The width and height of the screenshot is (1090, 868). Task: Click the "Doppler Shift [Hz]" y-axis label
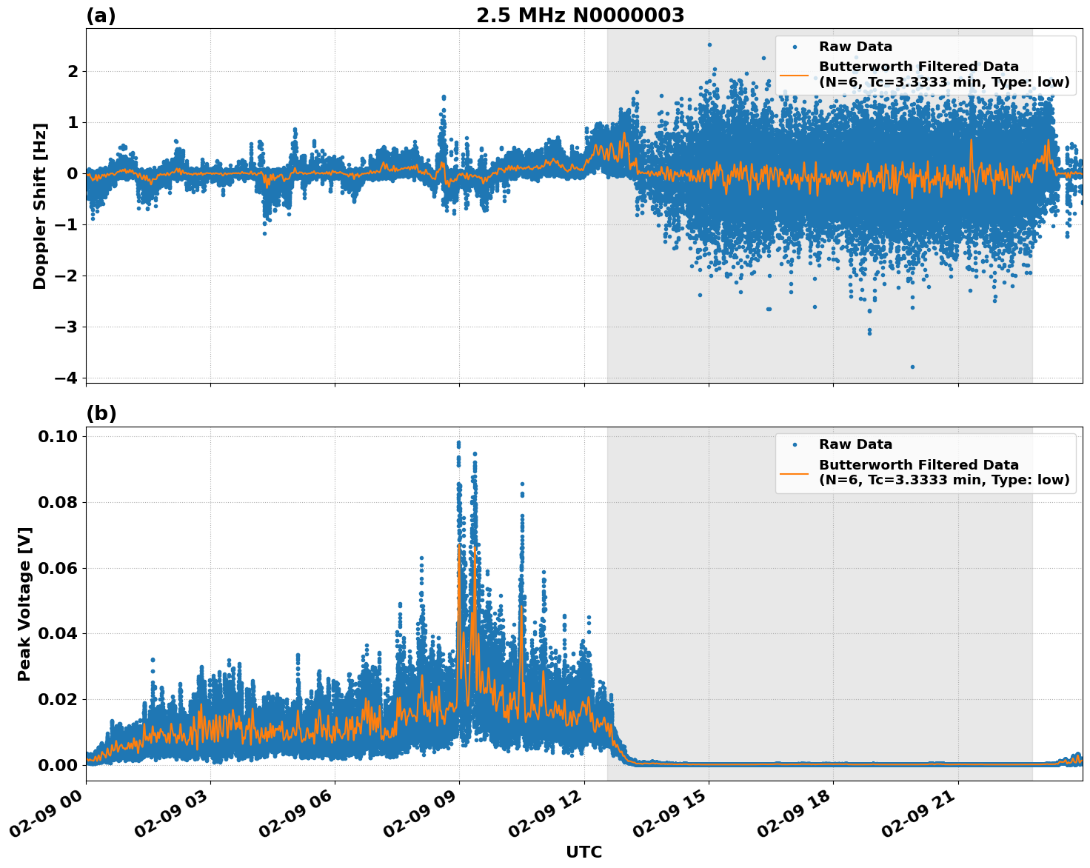40,206
